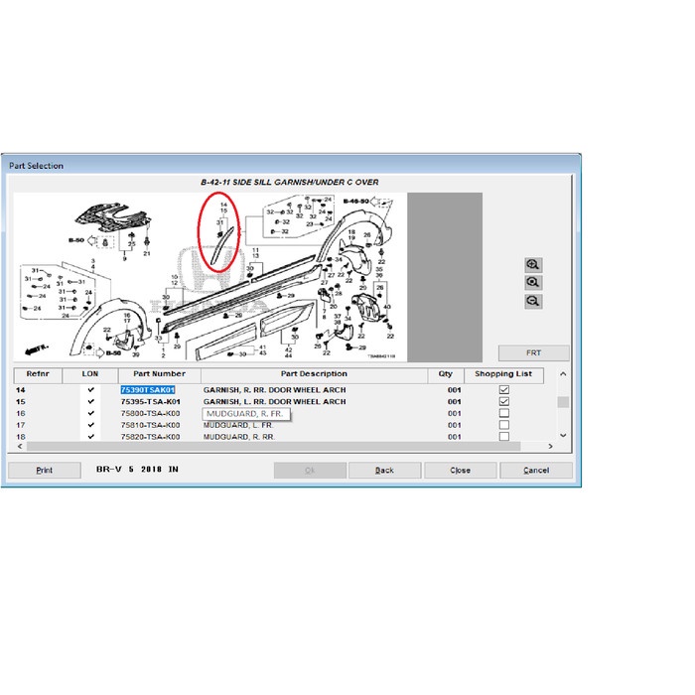Go Back from Part Selection

coord(384,471)
